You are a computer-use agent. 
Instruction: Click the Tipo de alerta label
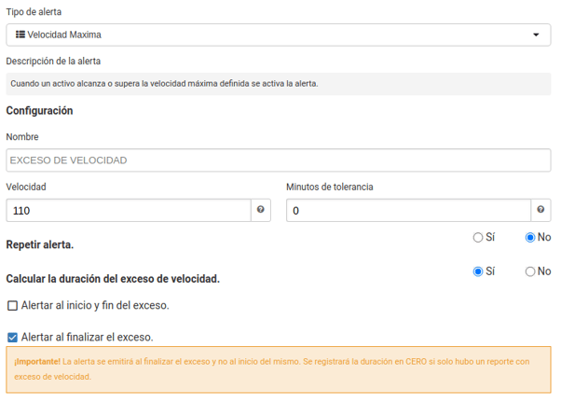click(x=34, y=12)
